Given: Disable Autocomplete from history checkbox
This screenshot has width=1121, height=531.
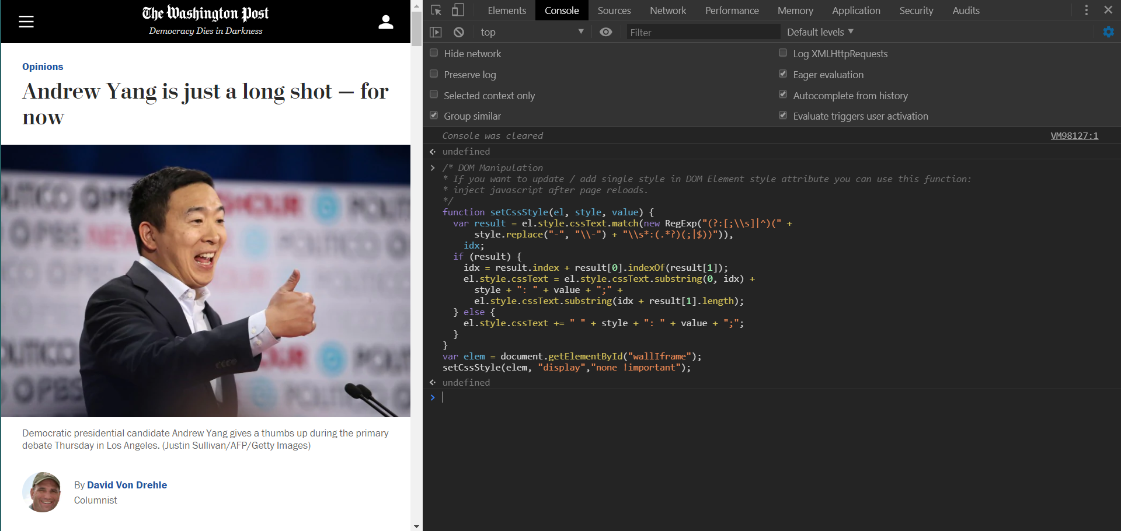Looking at the screenshot, I should [783, 95].
